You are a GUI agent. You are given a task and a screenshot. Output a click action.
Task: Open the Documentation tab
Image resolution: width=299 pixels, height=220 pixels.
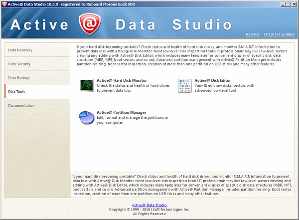[x=37, y=105]
